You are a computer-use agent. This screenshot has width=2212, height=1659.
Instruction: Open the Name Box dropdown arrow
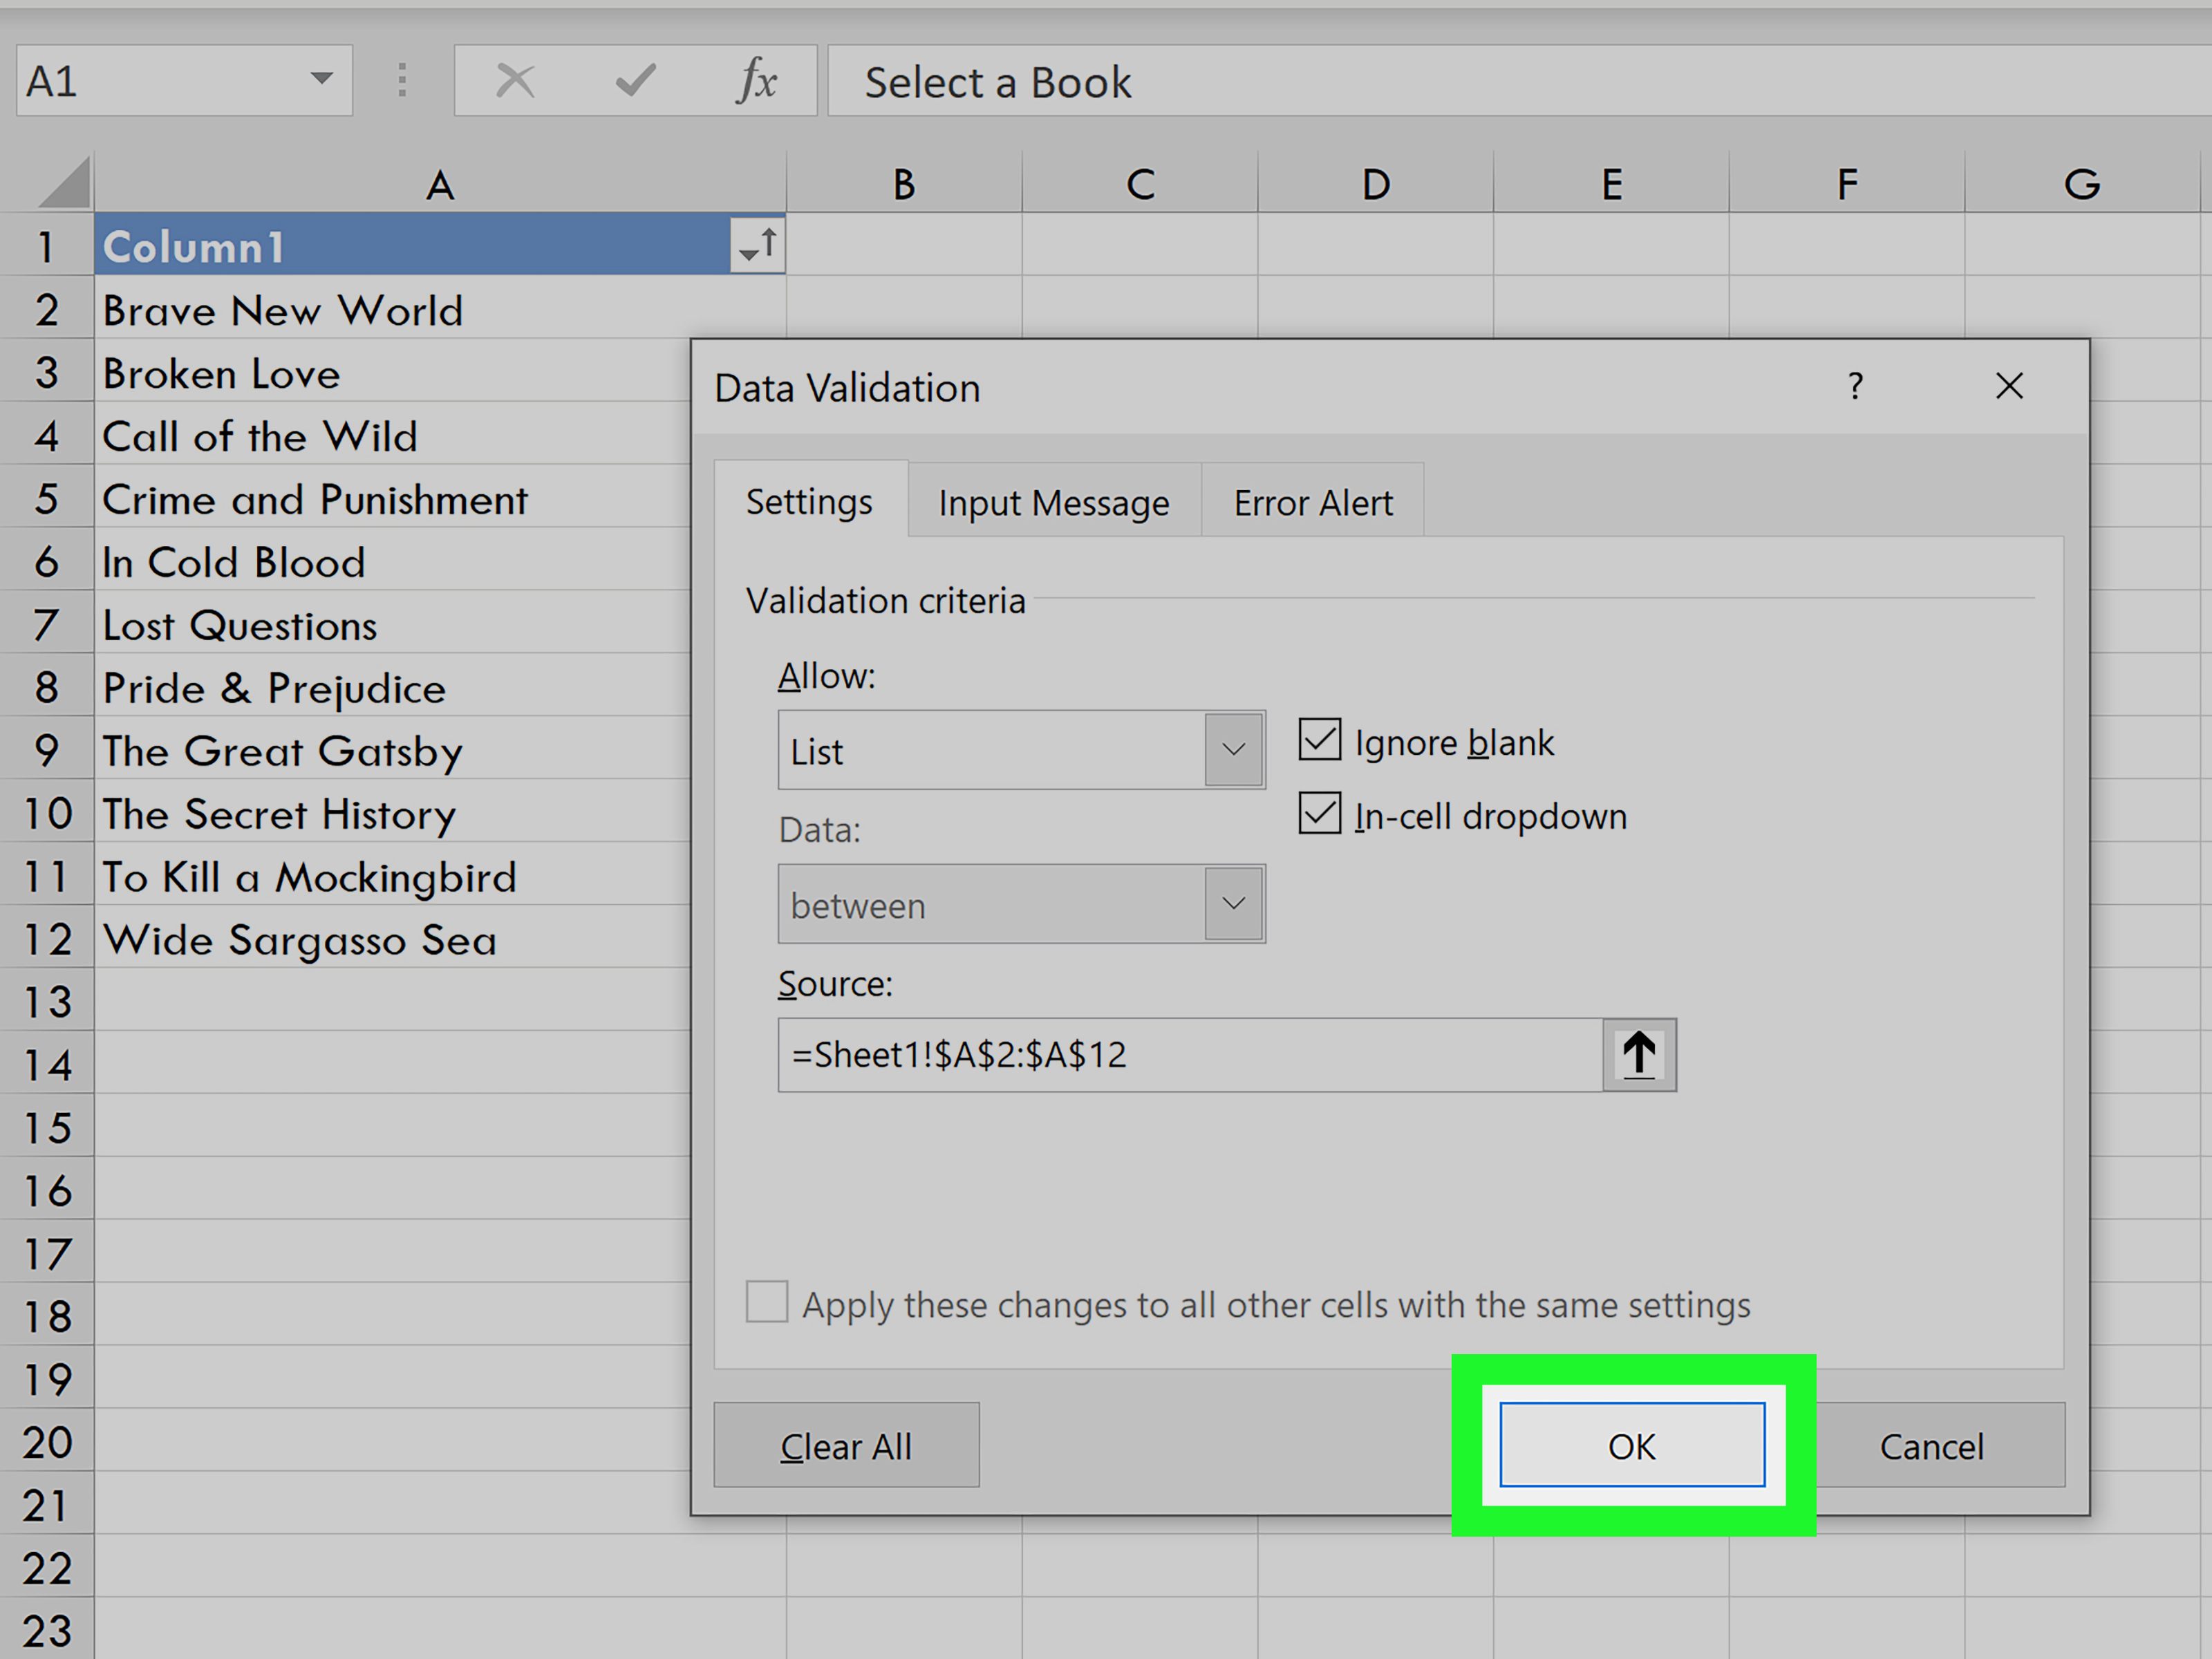[321, 79]
